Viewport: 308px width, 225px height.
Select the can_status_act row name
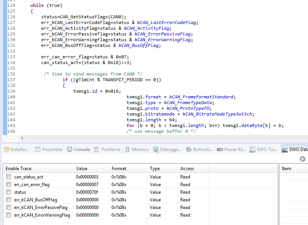click(x=29, y=177)
